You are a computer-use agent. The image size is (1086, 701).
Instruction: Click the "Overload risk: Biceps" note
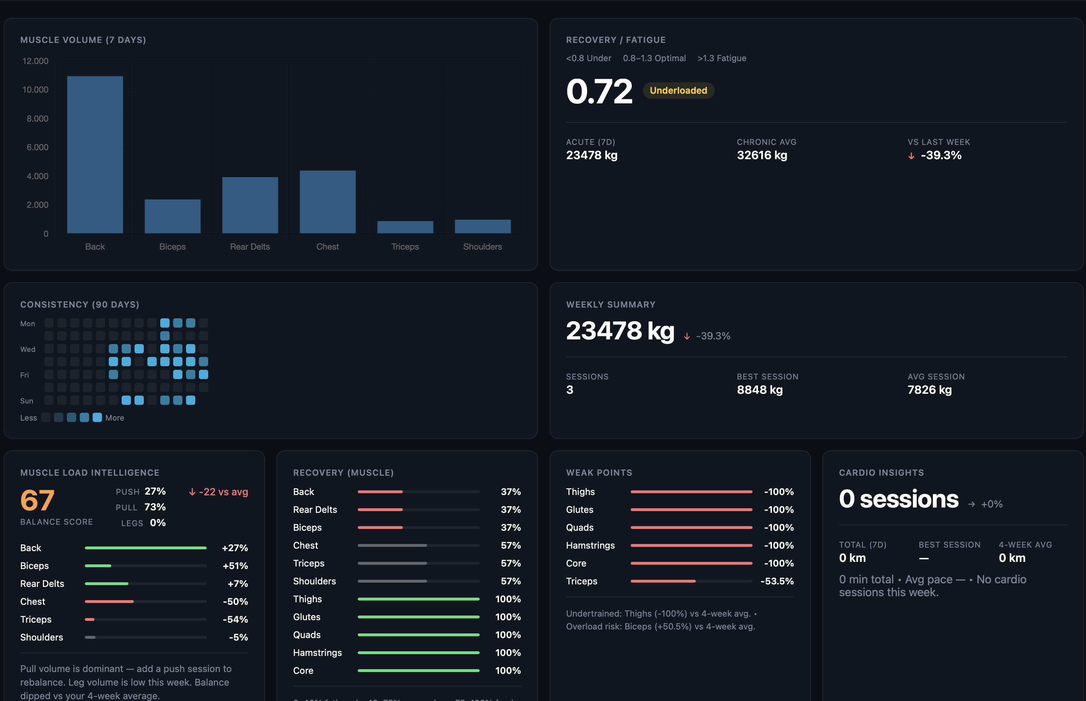pyautogui.click(x=660, y=627)
